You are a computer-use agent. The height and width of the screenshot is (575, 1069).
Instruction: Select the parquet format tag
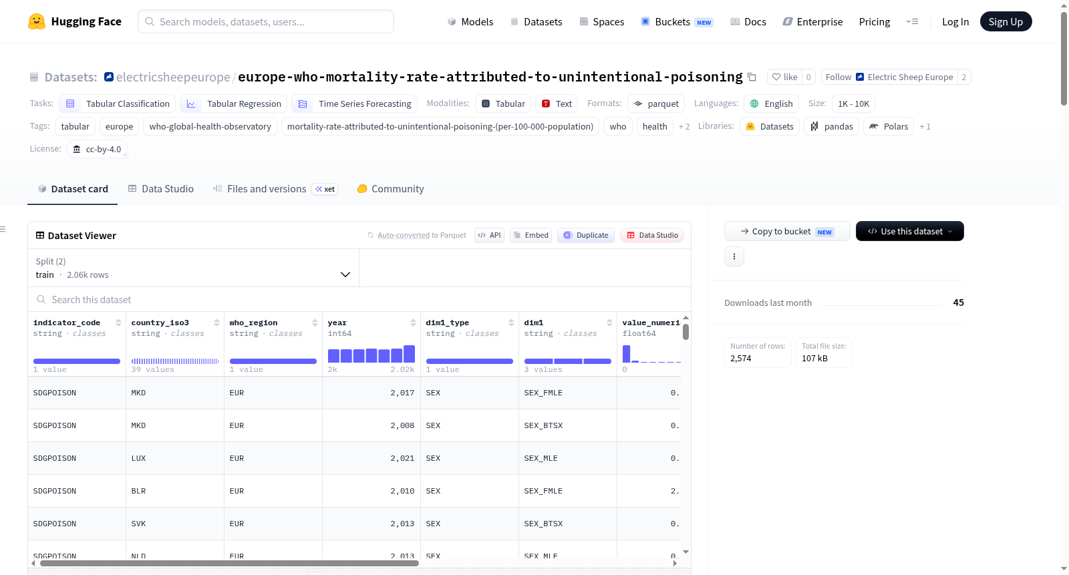(x=656, y=104)
